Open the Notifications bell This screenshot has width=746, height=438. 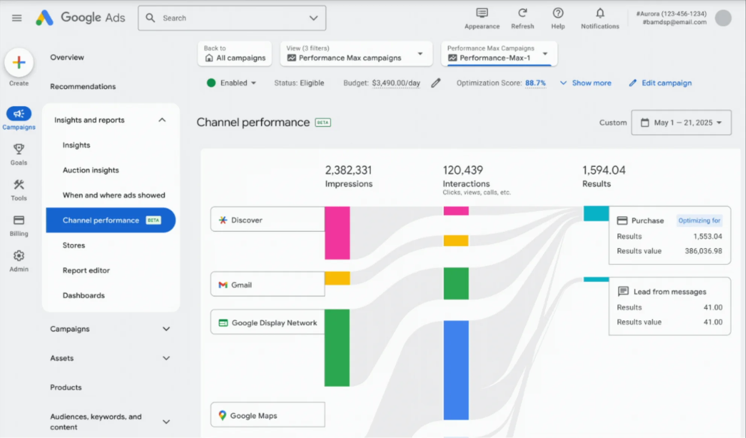(600, 14)
